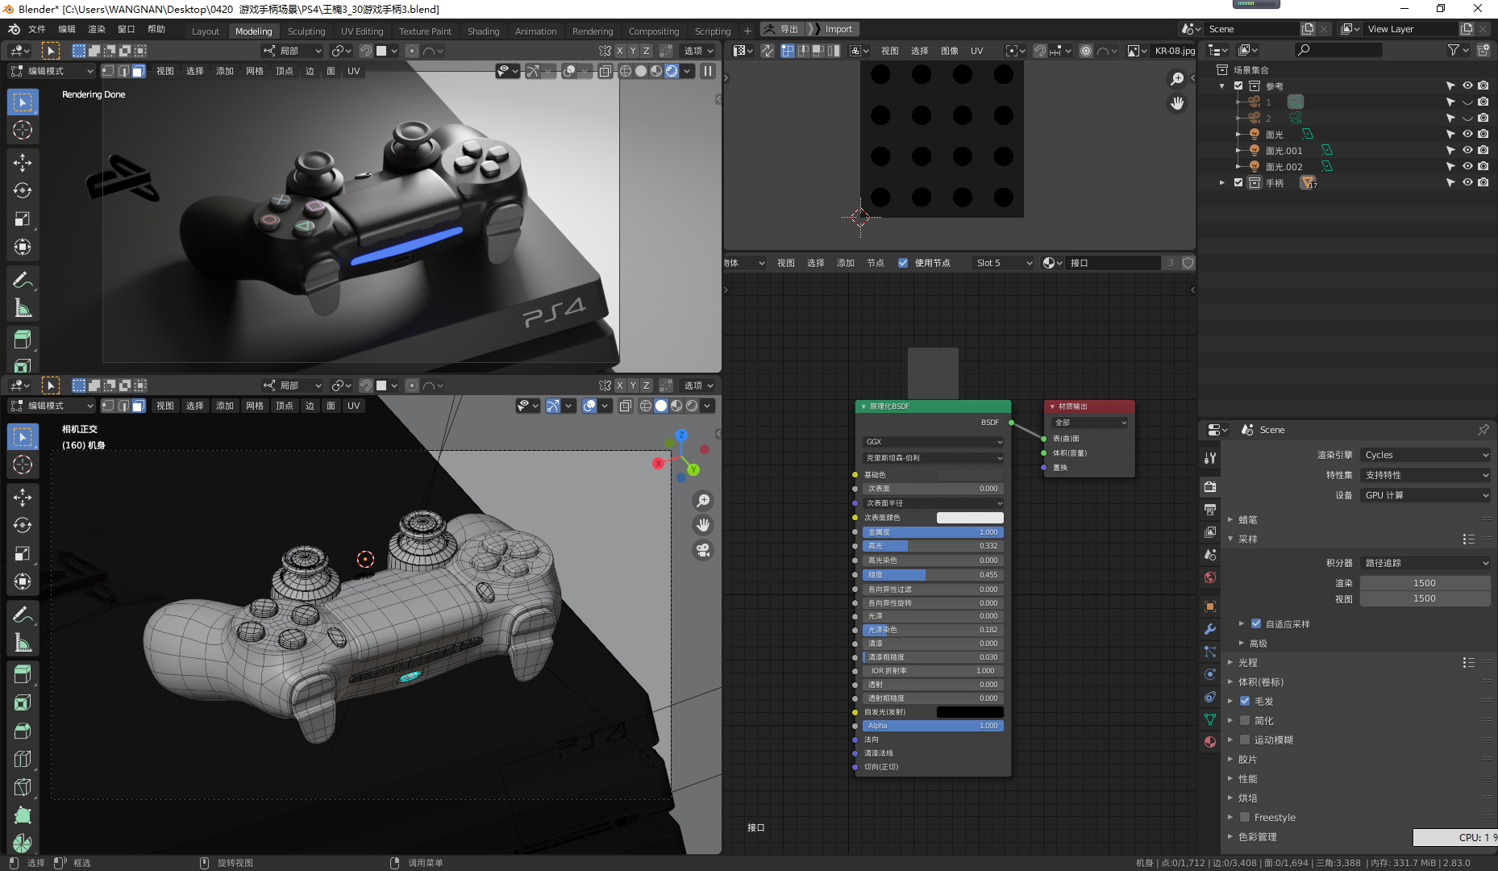The width and height of the screenshot is (1498, 871).
Task: Select the Measure tool in top viewport
Action: pyautogui.click(x=23, y=308)
